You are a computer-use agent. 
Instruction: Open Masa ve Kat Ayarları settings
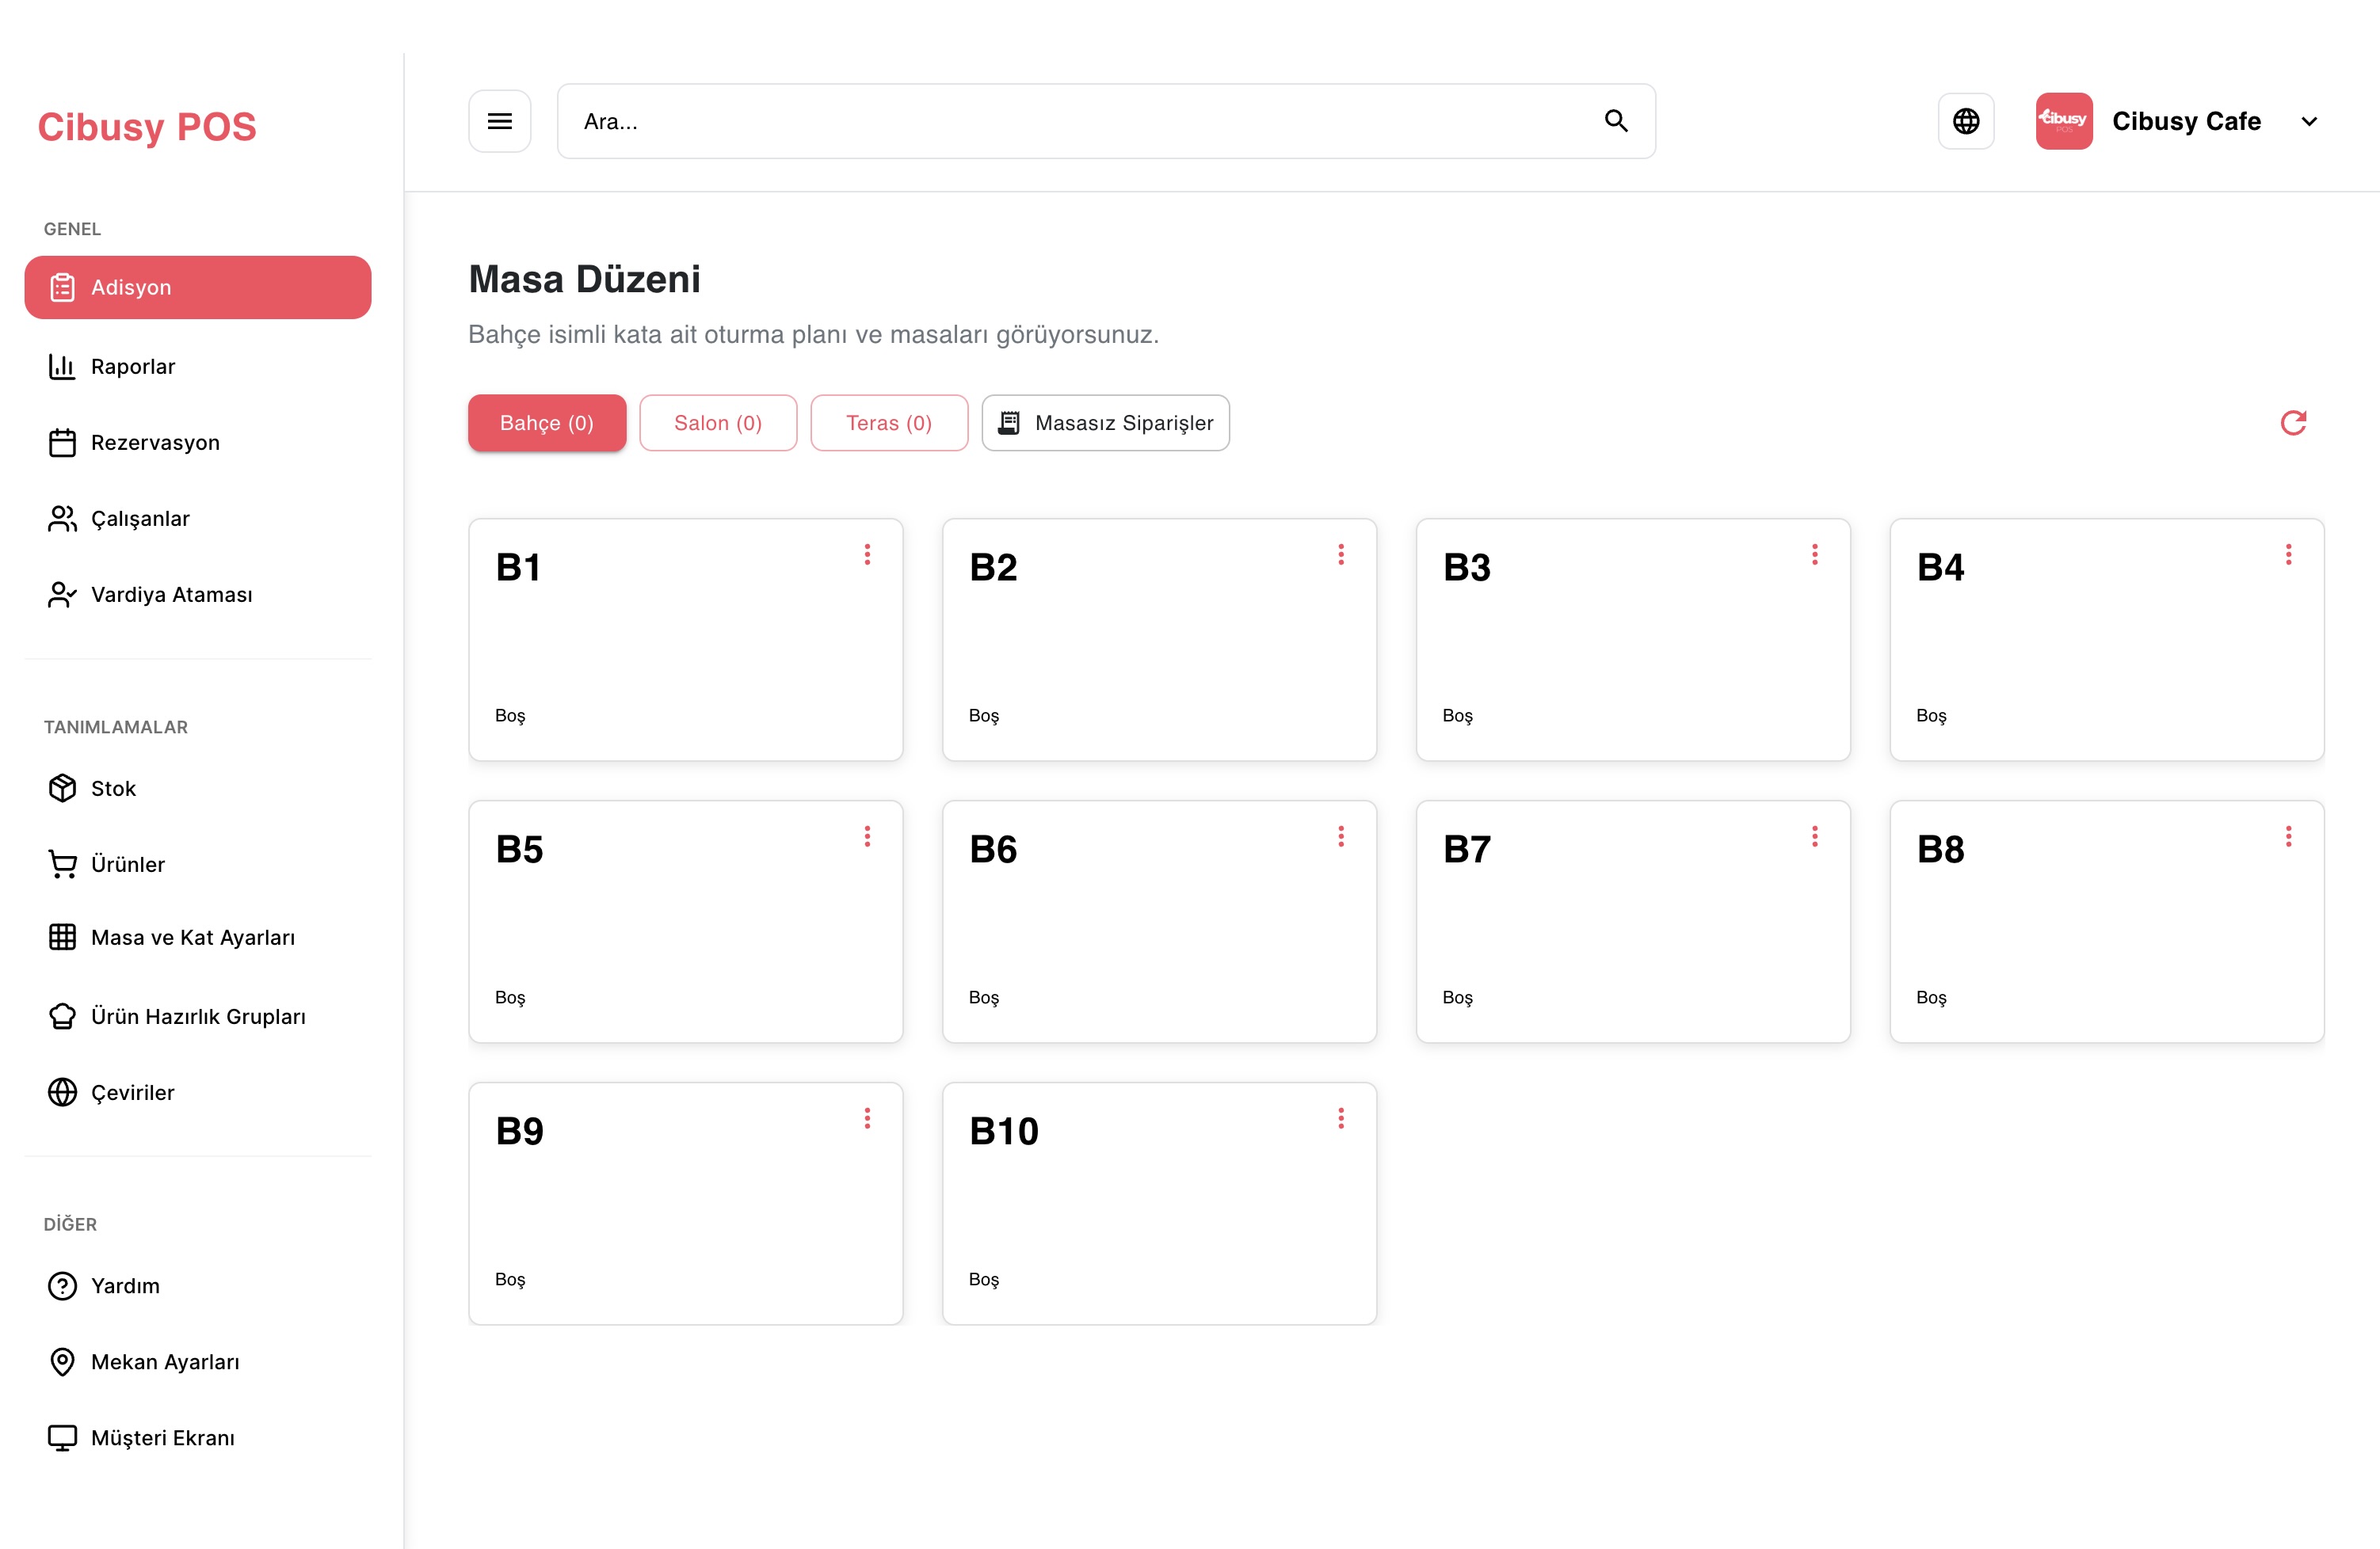click(x=192, y=938)
